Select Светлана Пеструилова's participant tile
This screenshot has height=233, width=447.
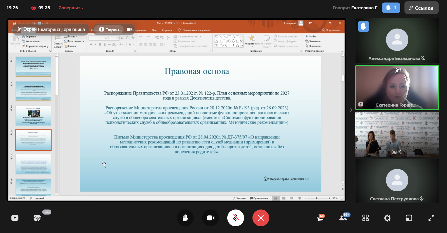[x=397, y=181]
